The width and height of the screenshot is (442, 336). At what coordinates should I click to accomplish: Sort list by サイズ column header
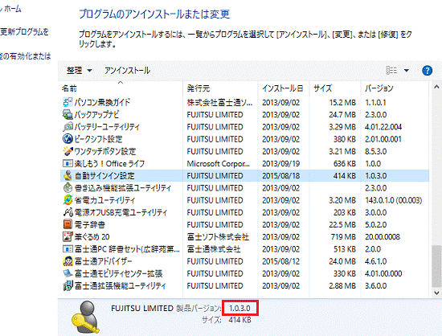click(x=323, y=88)
